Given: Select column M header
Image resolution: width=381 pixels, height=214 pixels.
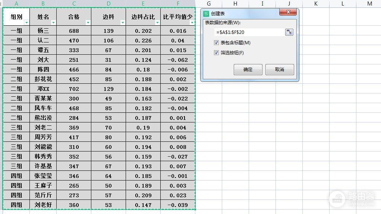Looking at the screenshot, I should click(369, 4).
